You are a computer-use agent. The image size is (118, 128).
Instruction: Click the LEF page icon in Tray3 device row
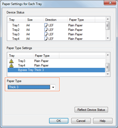(x=46, y=34)
